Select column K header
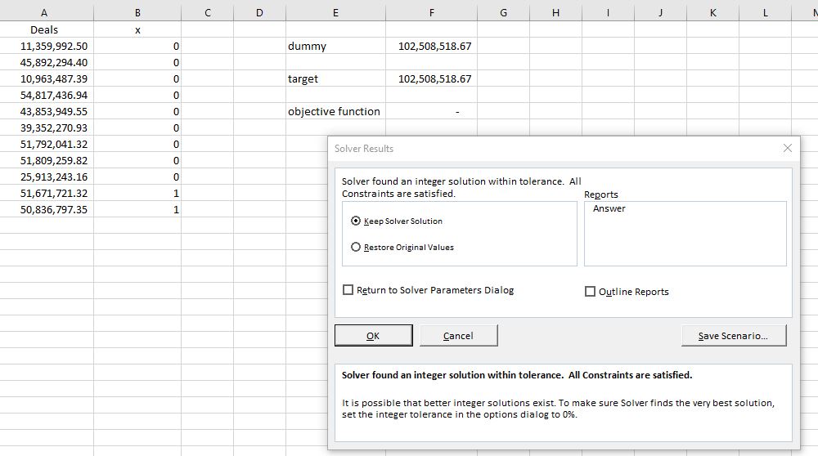818x456 pixels. pyautogui.click(x=712, y=13)
